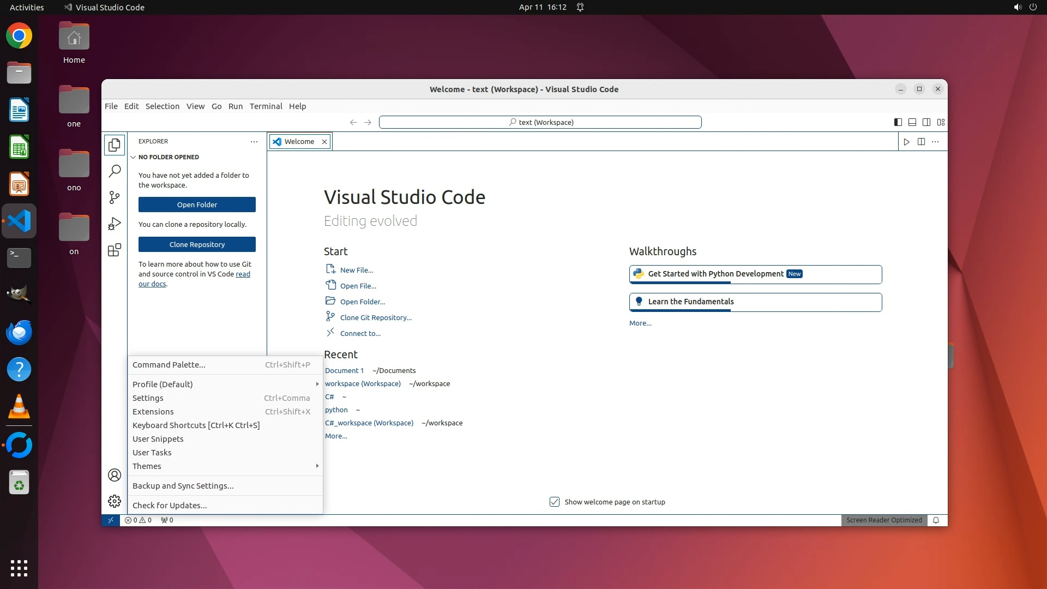1047x589 pixels.
Task: Toggle the bottom panel layout button
Action: (912, 122)
